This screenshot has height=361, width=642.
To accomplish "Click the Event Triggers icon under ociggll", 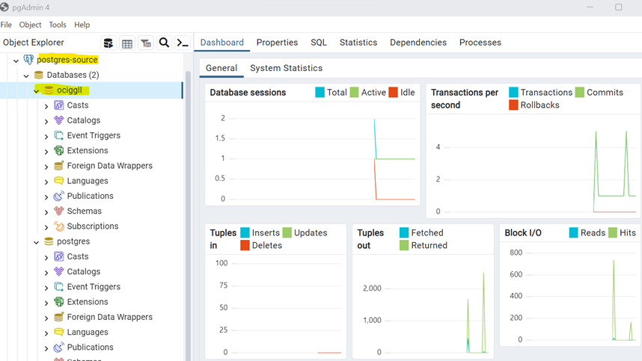I will pos(59,135).
